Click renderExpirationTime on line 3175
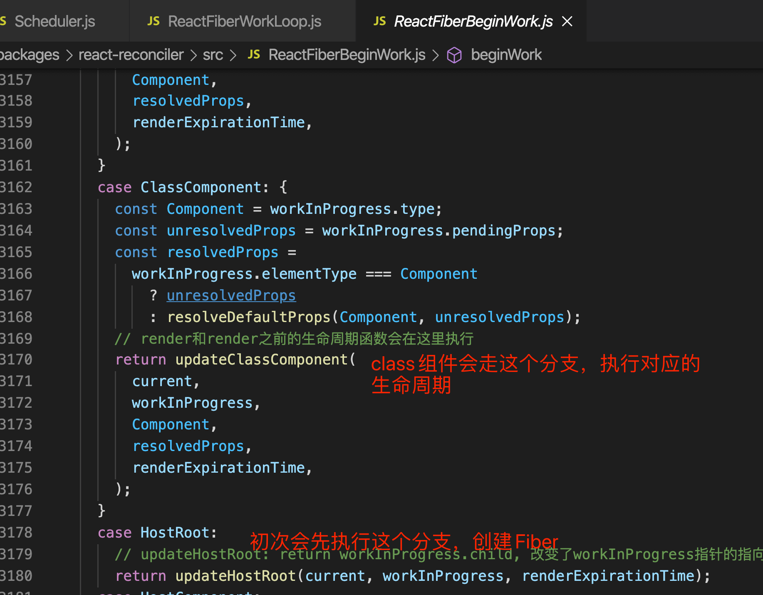 coord(218,468)
